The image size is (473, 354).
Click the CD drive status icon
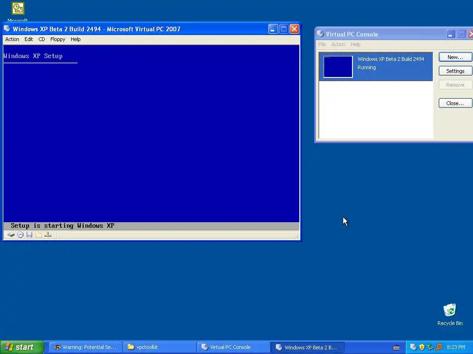pos(20,235)
